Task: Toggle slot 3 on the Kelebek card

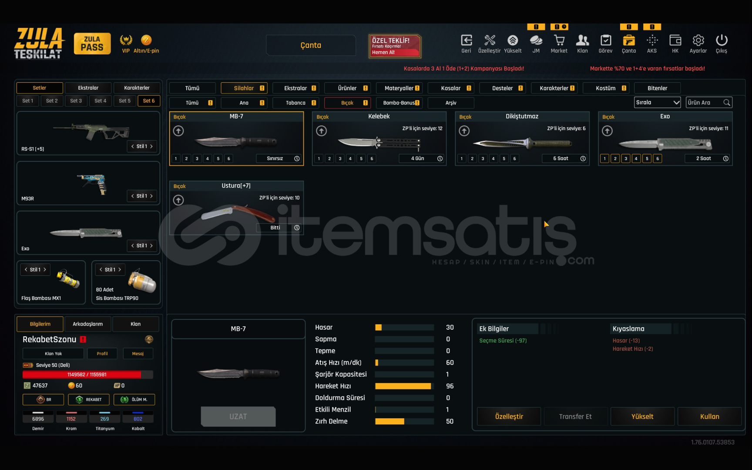Action: 340,158
